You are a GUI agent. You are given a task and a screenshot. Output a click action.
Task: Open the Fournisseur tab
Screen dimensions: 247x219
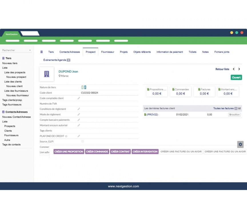tap(107, 52)
